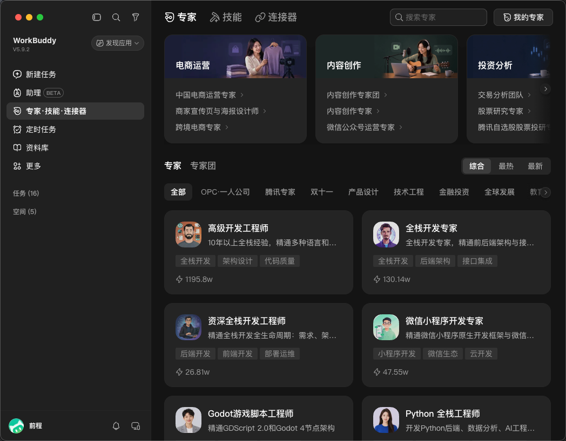
Task: Open the 投资分析 banner image
Action: (x=509, y=57)
